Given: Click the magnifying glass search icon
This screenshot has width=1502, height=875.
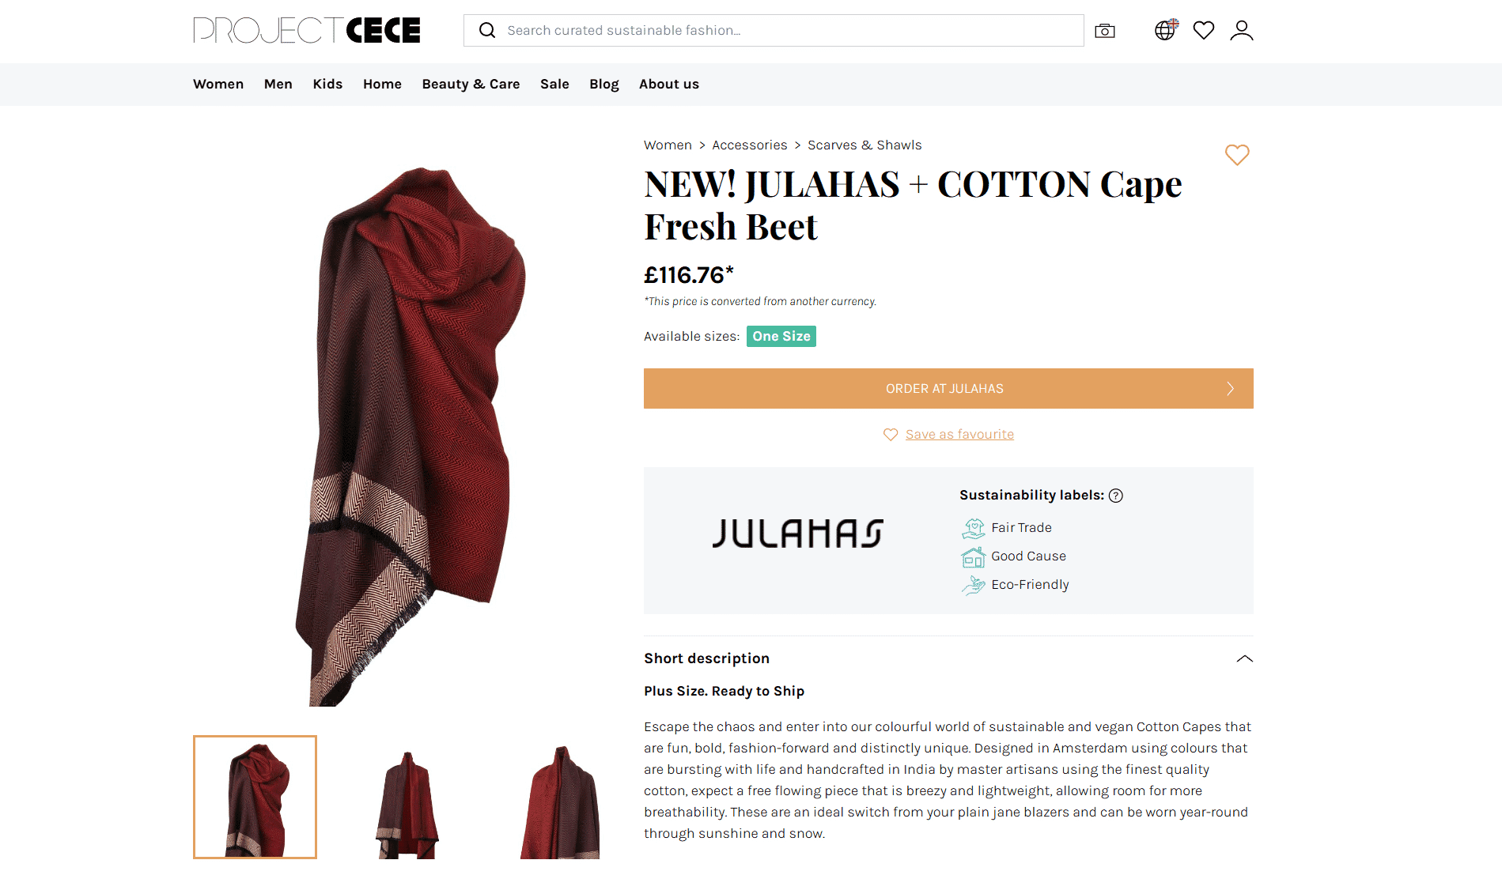Looking at the screenshot, I should click(x=487, y=30).
